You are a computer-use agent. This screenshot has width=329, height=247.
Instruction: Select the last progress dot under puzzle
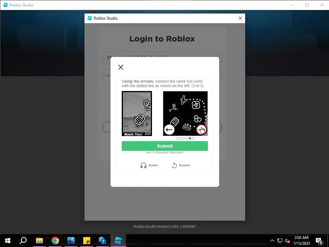(193, 138)
